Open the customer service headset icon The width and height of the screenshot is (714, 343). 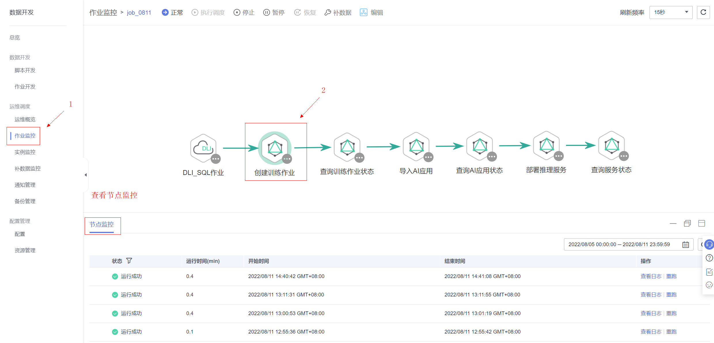coord(709,244)
